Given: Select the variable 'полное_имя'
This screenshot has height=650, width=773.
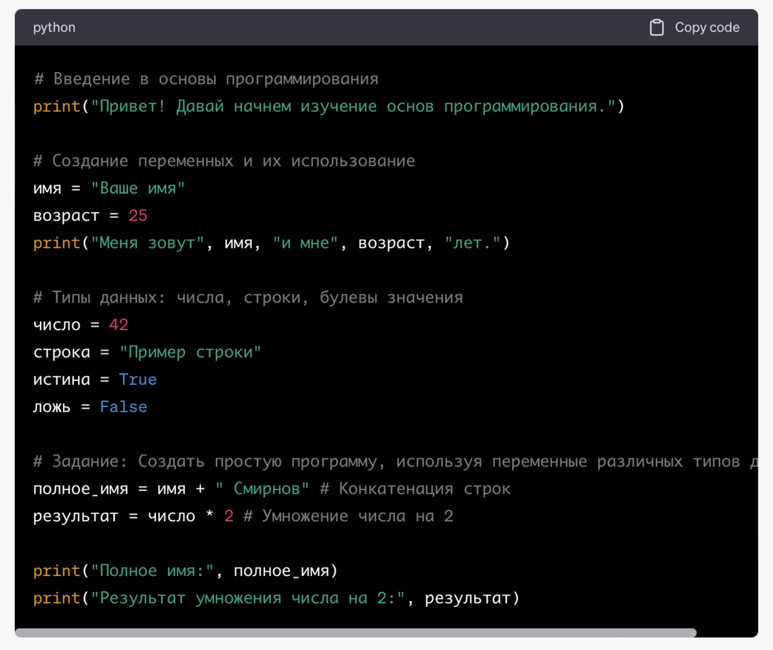Looking at the screenshot, I should pyautogui.click(x=80, y=488).
